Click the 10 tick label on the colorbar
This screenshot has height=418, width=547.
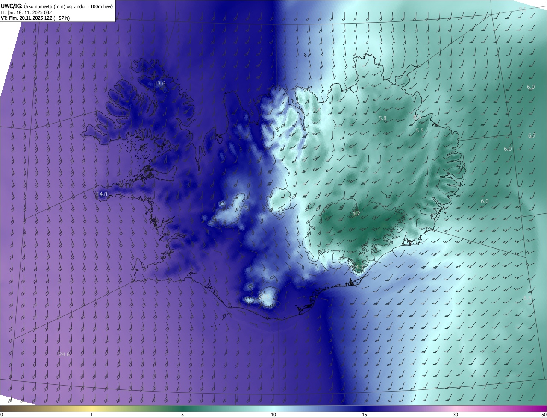coord(273,415)
